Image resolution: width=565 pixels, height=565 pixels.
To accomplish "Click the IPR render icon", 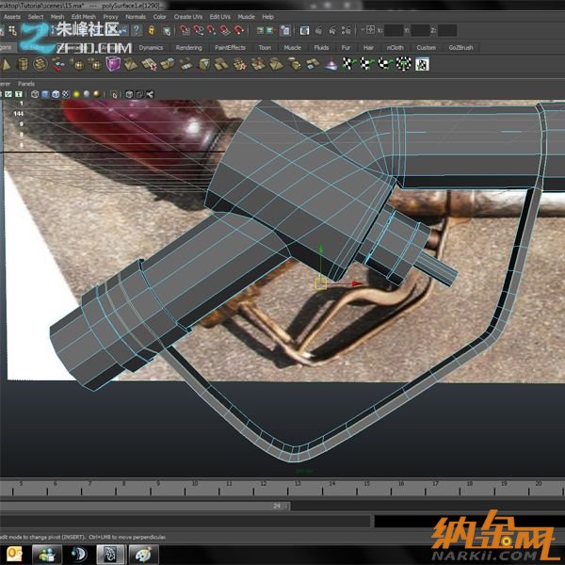I will click(x=332, y=31).
